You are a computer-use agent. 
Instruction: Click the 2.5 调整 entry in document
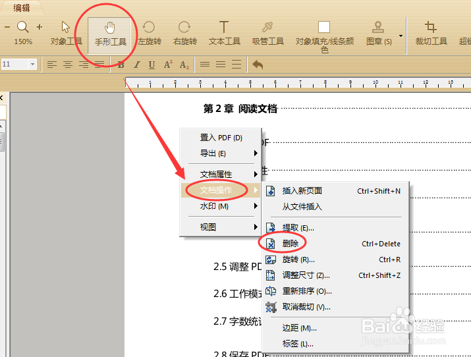[x=237, y=267]
